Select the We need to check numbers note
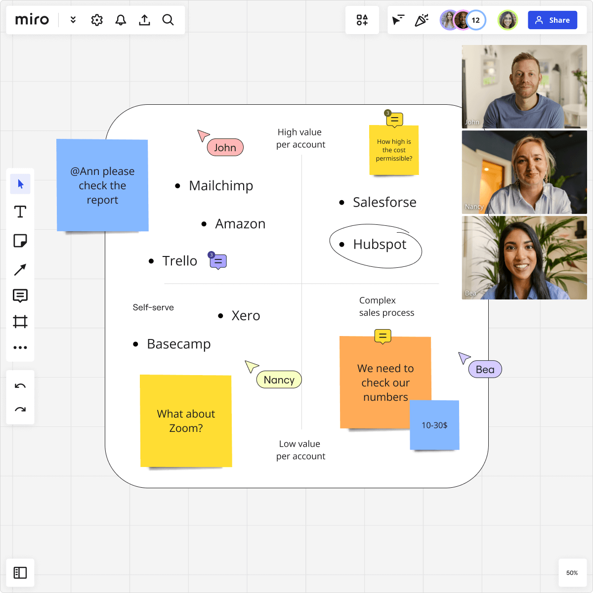Image resolution: width=593 pixels, height=593 pixels. click(385, 382)
